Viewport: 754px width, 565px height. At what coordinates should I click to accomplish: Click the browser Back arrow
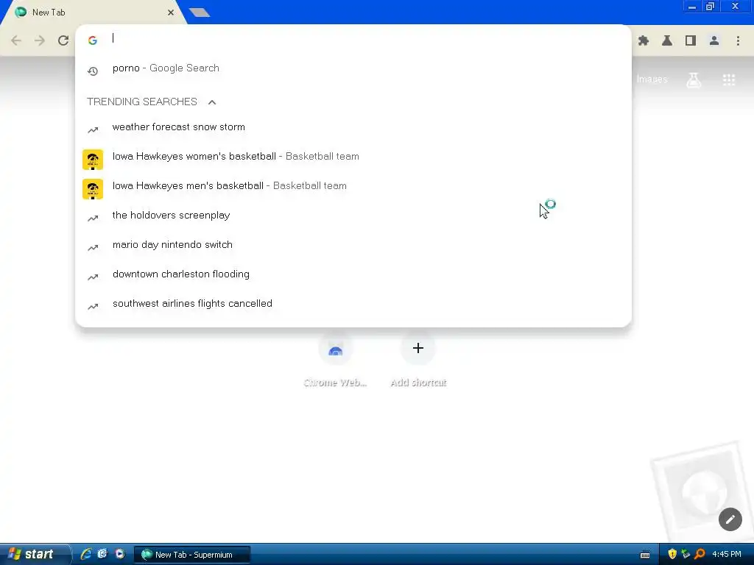[x=16, y=40]
